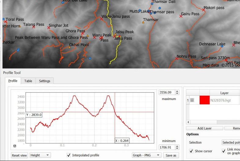This screenshot has width=240, height=161.
Task: Open the Table tab
Action: (x=28, y=81)
